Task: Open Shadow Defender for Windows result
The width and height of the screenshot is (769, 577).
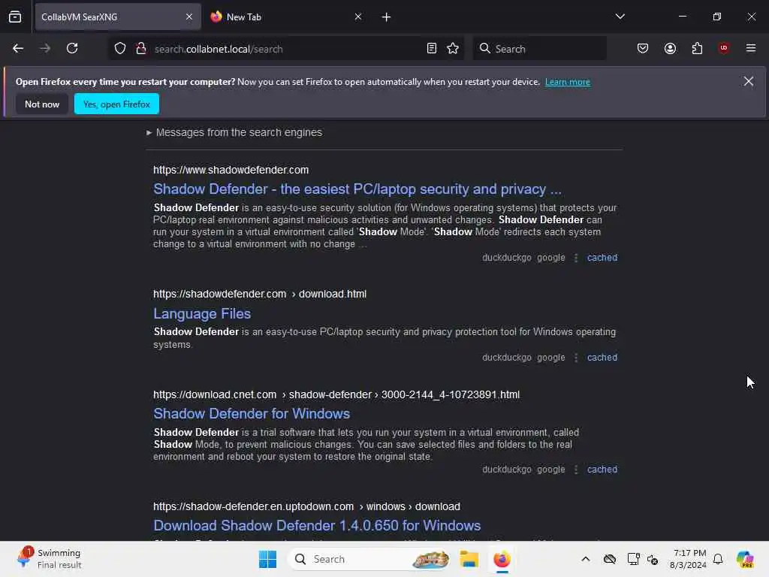Action: [x=252, y=414]
